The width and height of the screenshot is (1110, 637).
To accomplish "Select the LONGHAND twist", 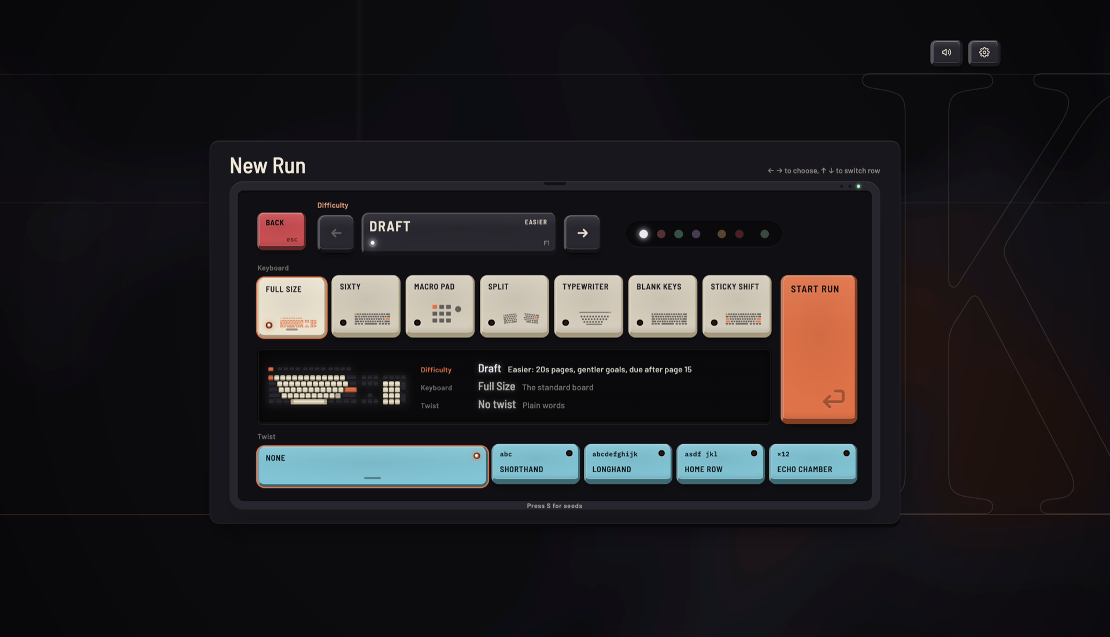I will [628, 463].
